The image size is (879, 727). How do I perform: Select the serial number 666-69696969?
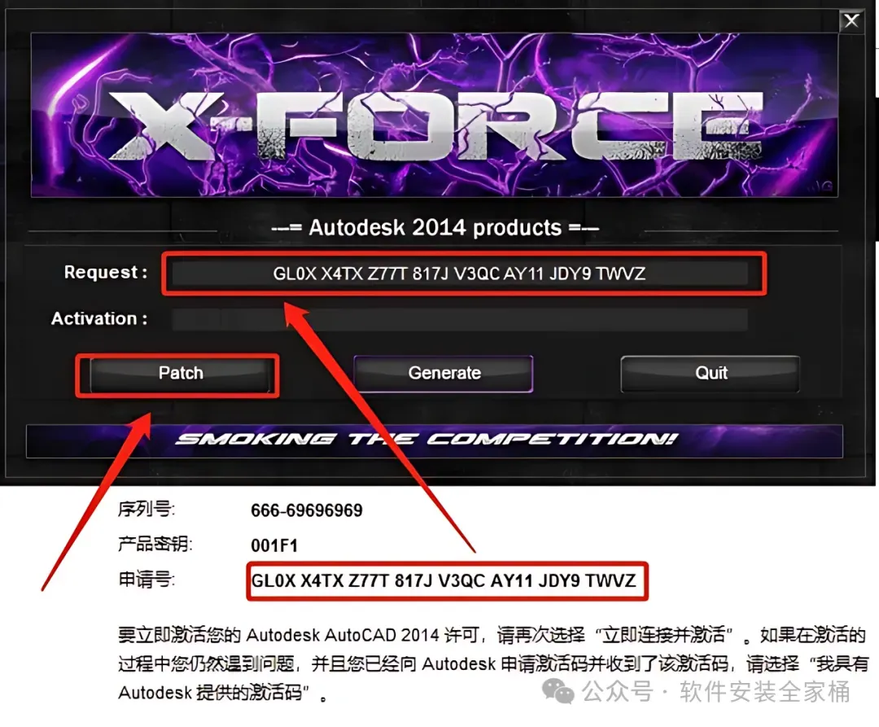point(307,510)
